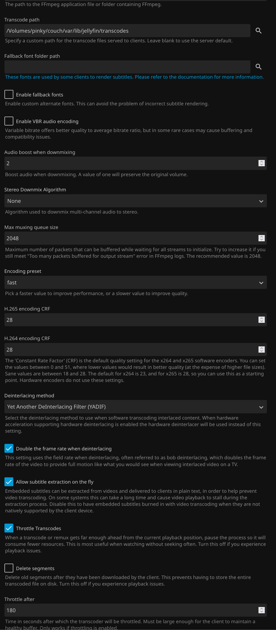
Task: Click the H.265 encoding CRF spinner
Action: point(261,320)
